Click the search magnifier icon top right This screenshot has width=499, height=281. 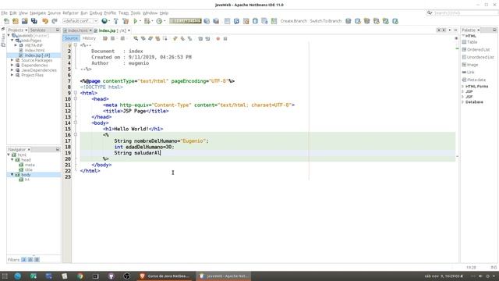click(x=430, y=13)
